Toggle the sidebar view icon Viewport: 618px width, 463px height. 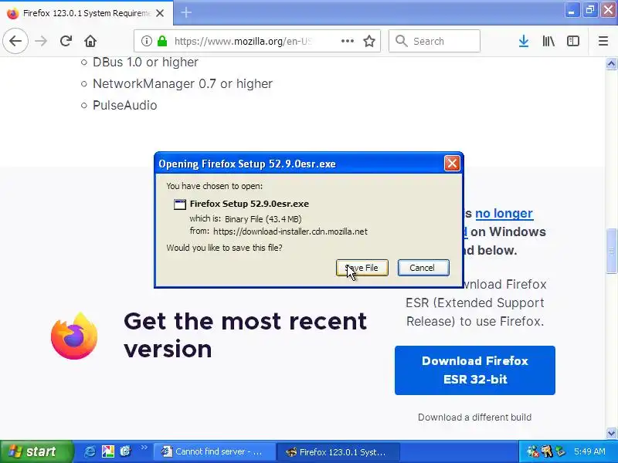tap(572, 41)
